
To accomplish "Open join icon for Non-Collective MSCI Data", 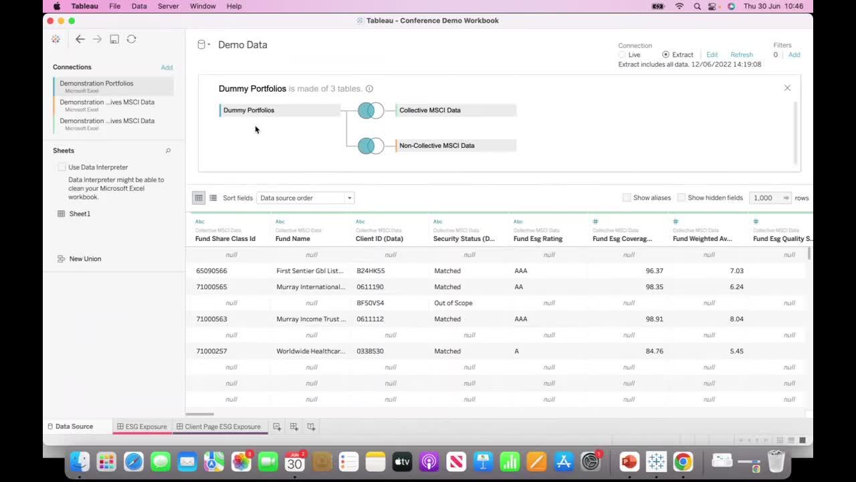I will point(370,145).
